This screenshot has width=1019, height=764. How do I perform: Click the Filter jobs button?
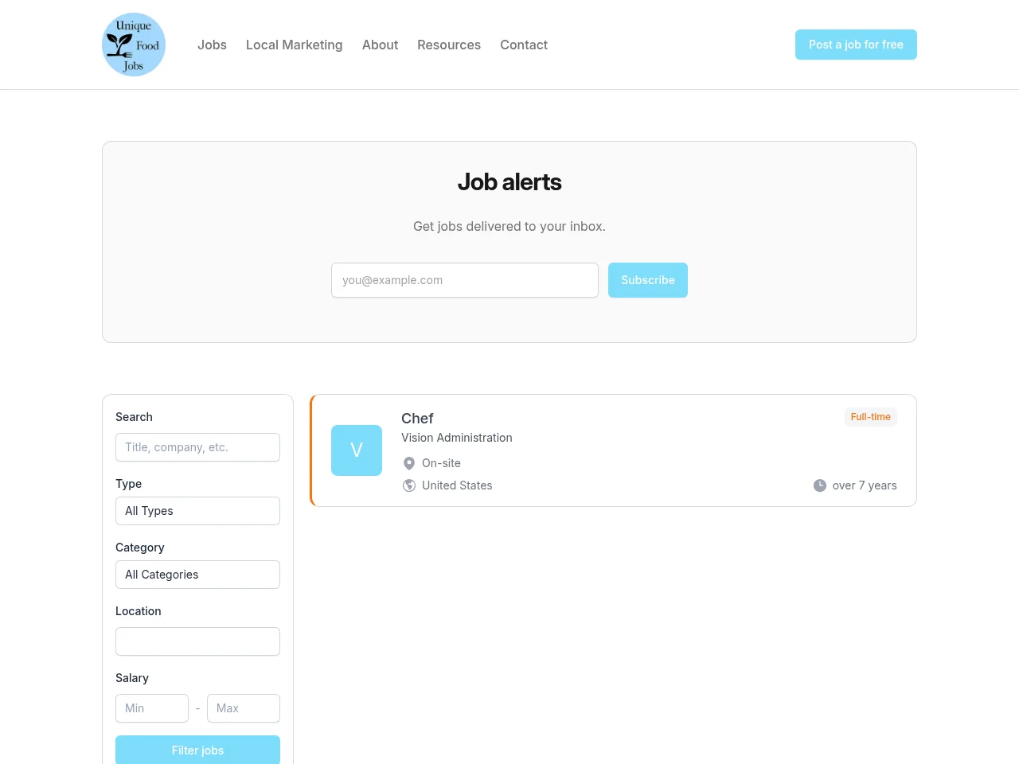197,750
